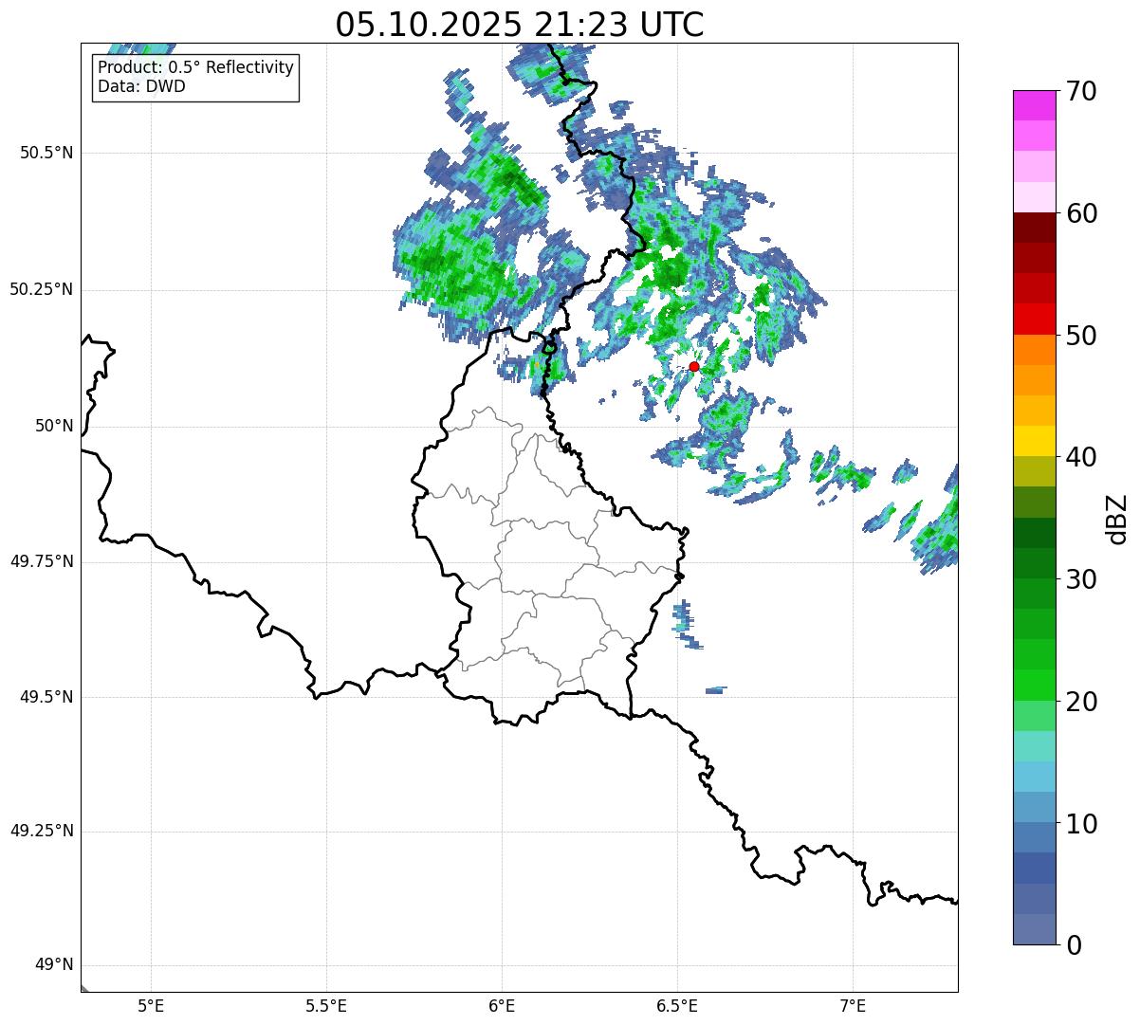The width and height of the screenshot is (1140, 1025).
Task: Click the 49.5°N latitude label
Action: (x=46, y=697)
